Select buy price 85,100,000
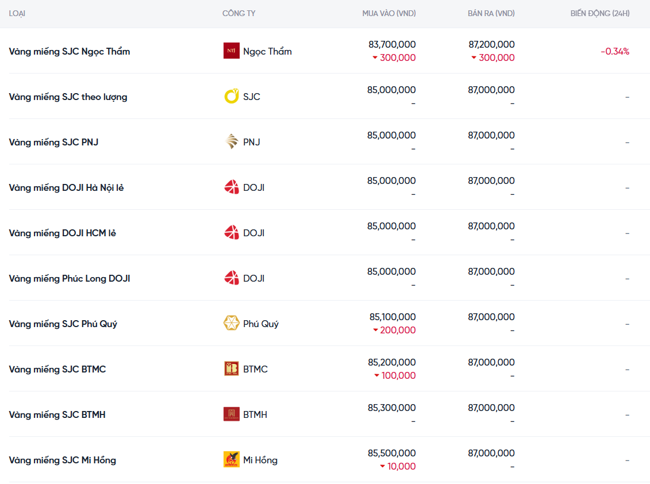 pos(393,317)
